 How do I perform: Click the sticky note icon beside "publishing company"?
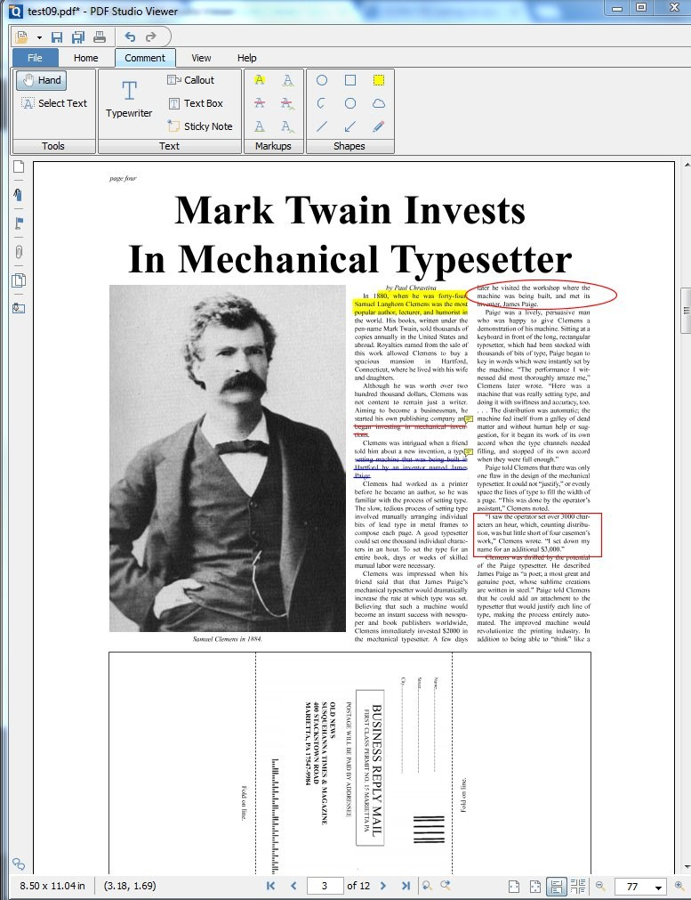(x=469, y=419)
